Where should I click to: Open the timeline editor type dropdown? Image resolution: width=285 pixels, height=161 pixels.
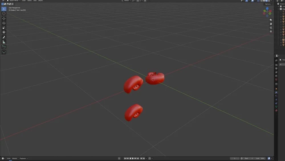[3, 158]
